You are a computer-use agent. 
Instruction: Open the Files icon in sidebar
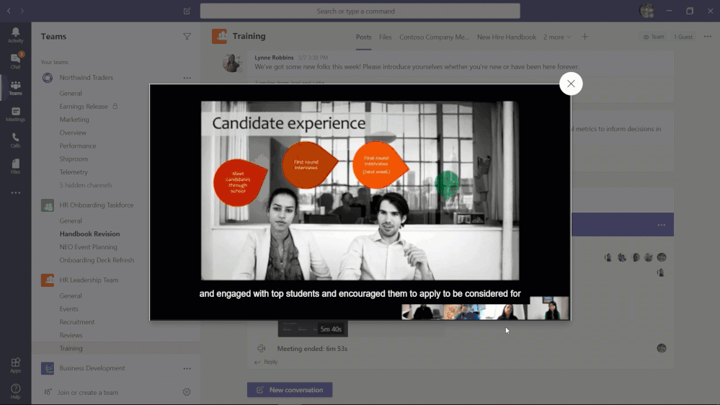[x=15, y=166]
